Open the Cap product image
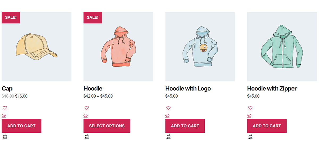 pos(36,47)
